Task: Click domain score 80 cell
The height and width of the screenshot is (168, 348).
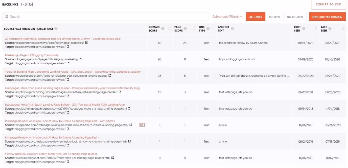Action: pyautogui.click(x=159, y=43)
